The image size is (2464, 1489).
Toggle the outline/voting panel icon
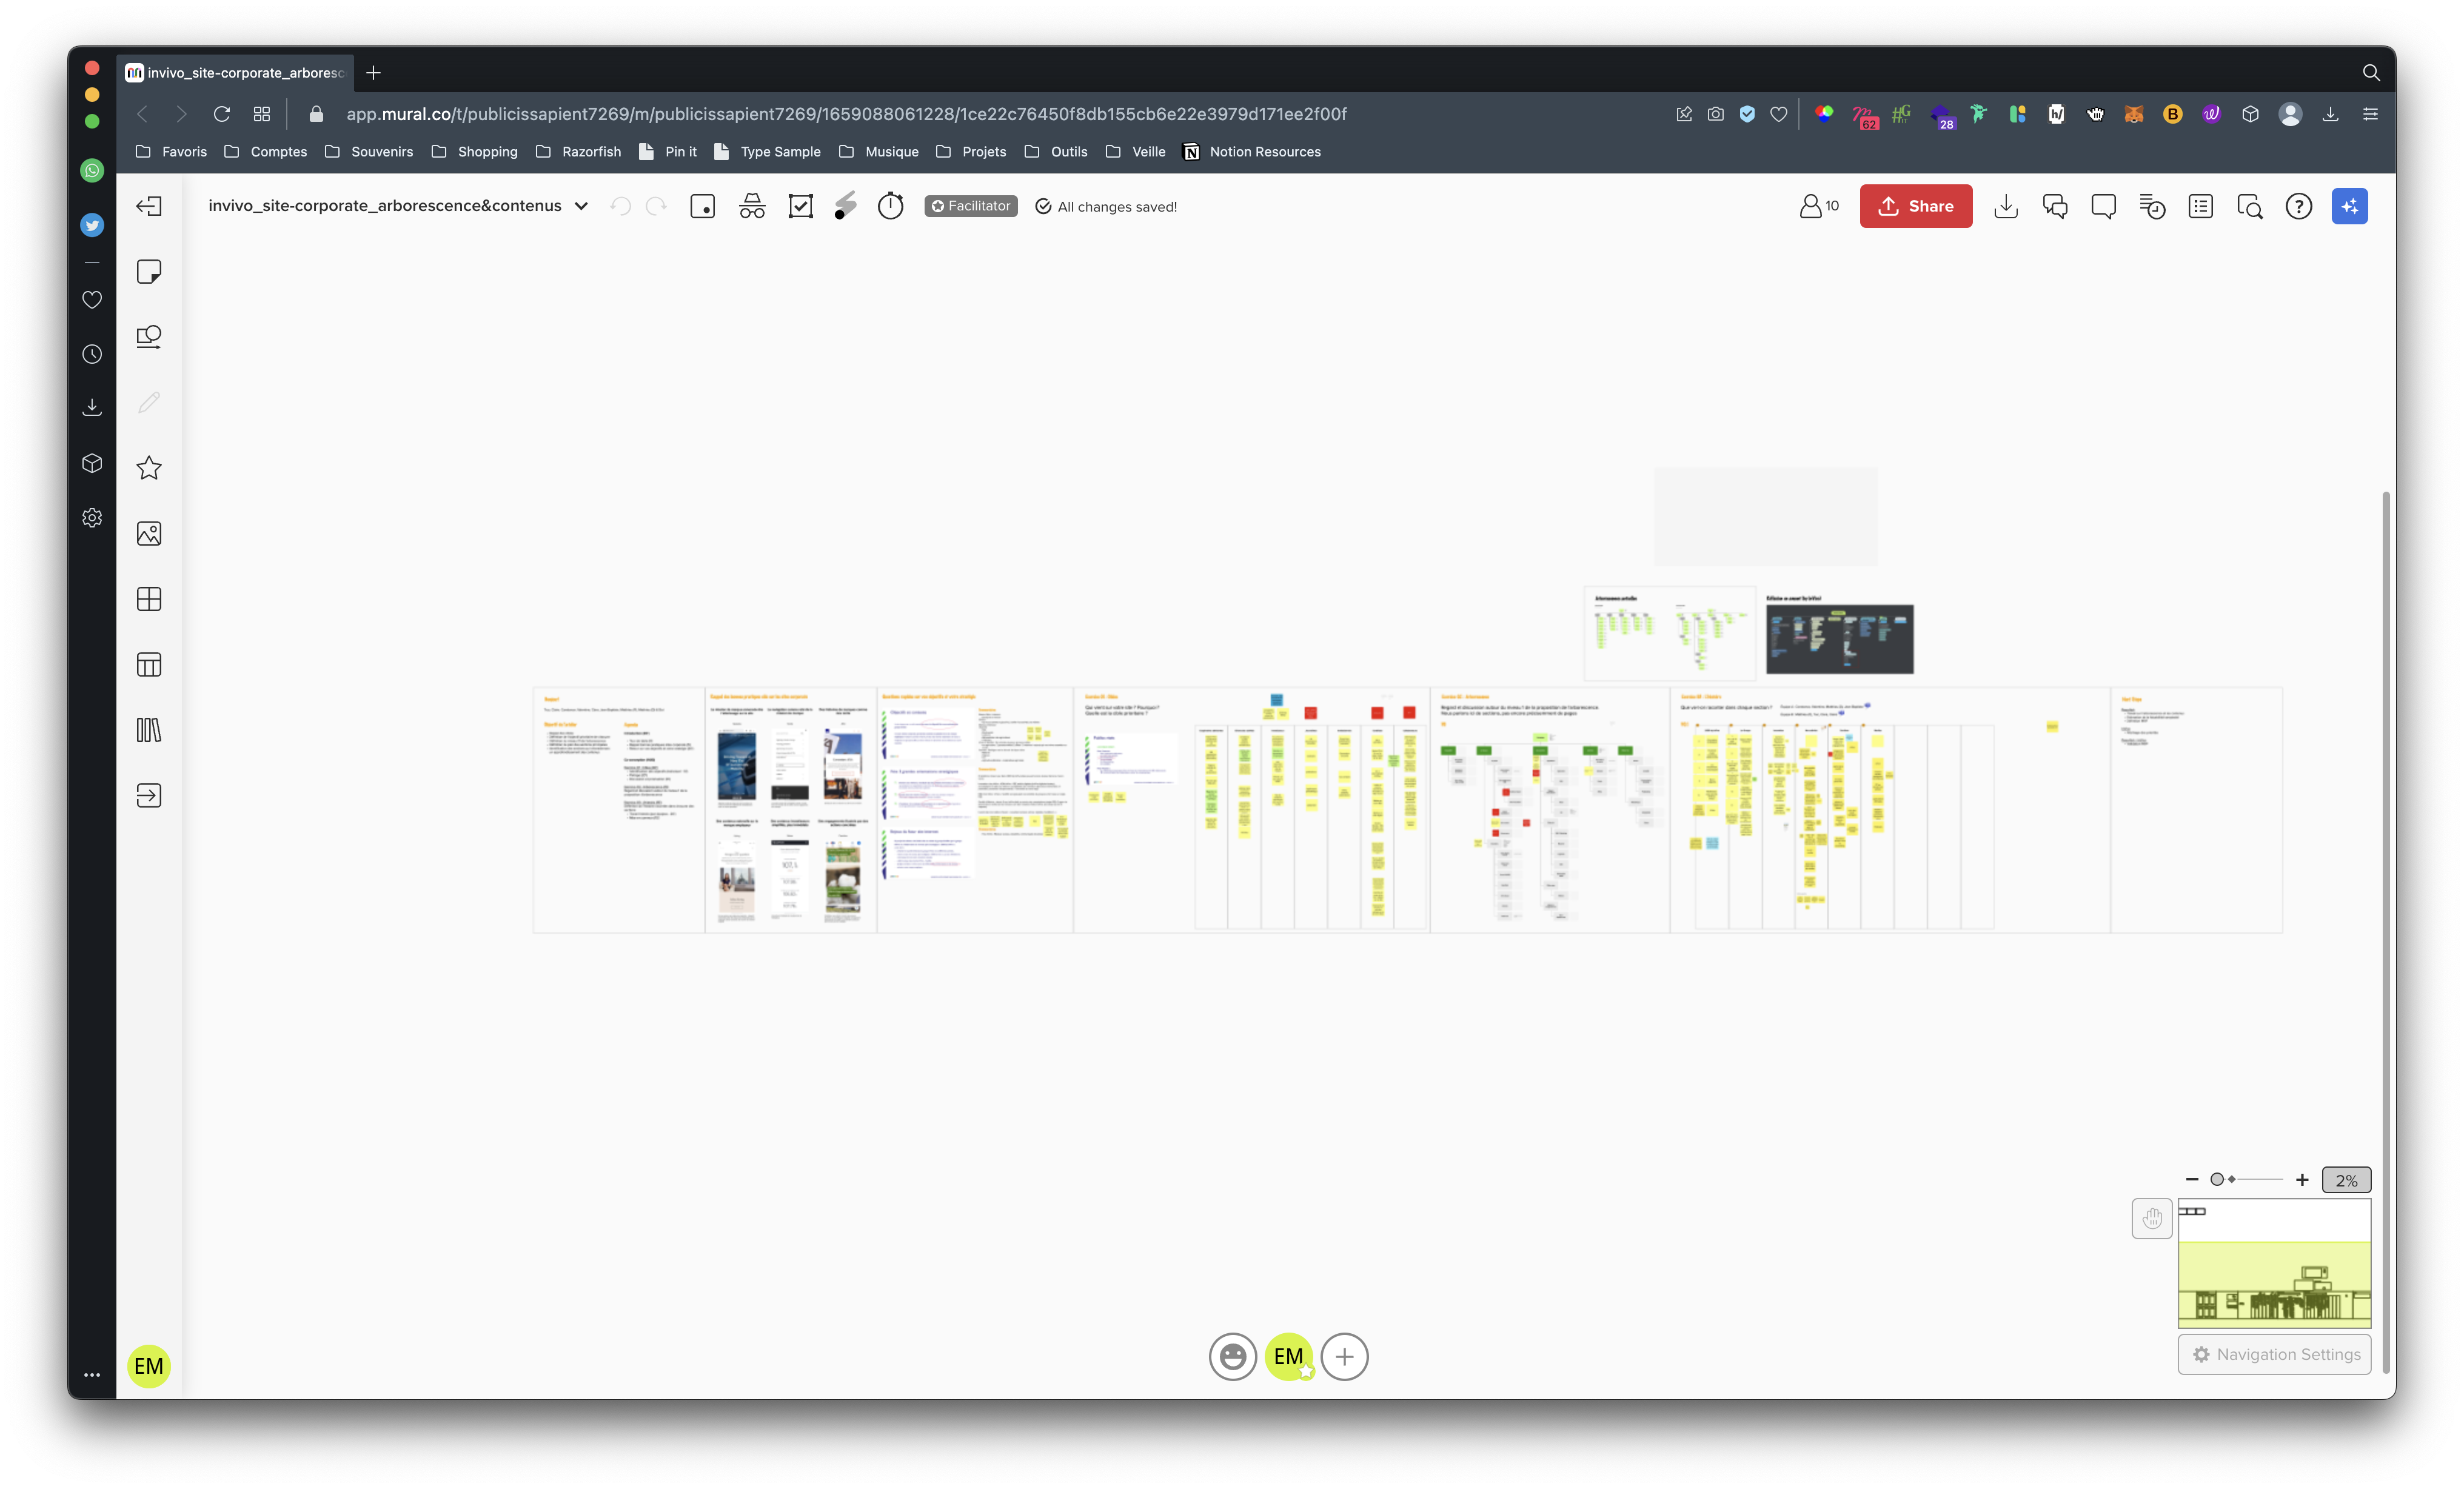(x=2200, y=206)
